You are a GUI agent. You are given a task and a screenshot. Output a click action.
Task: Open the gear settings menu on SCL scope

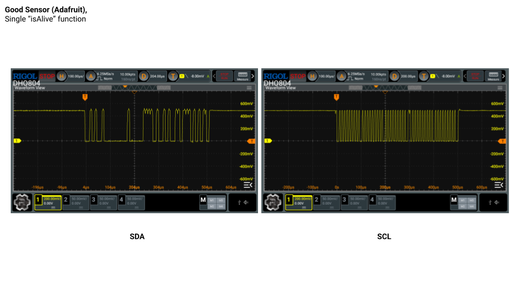(273, 202)
